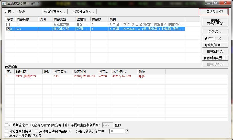This screenshot has height=140, width=233.
Task: Enable 启用多策略多核CPU支持 checkbox
Action: click(x=6, y=135)
